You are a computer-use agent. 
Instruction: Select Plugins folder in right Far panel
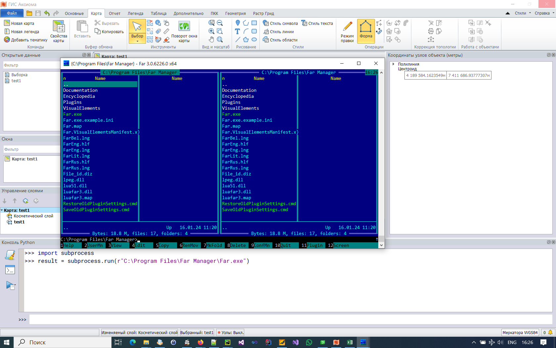pos(231,102)
